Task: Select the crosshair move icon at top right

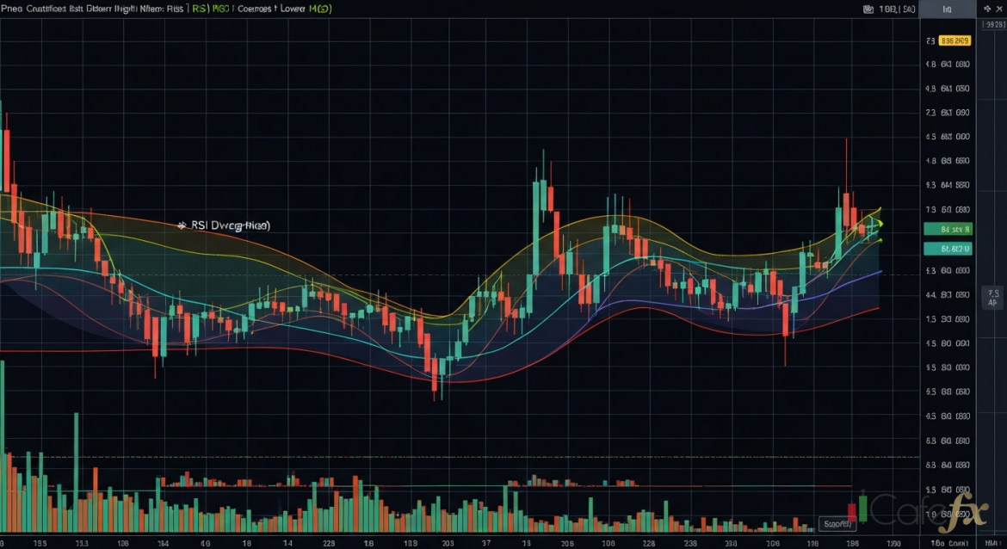Action: tap(988, 9)
